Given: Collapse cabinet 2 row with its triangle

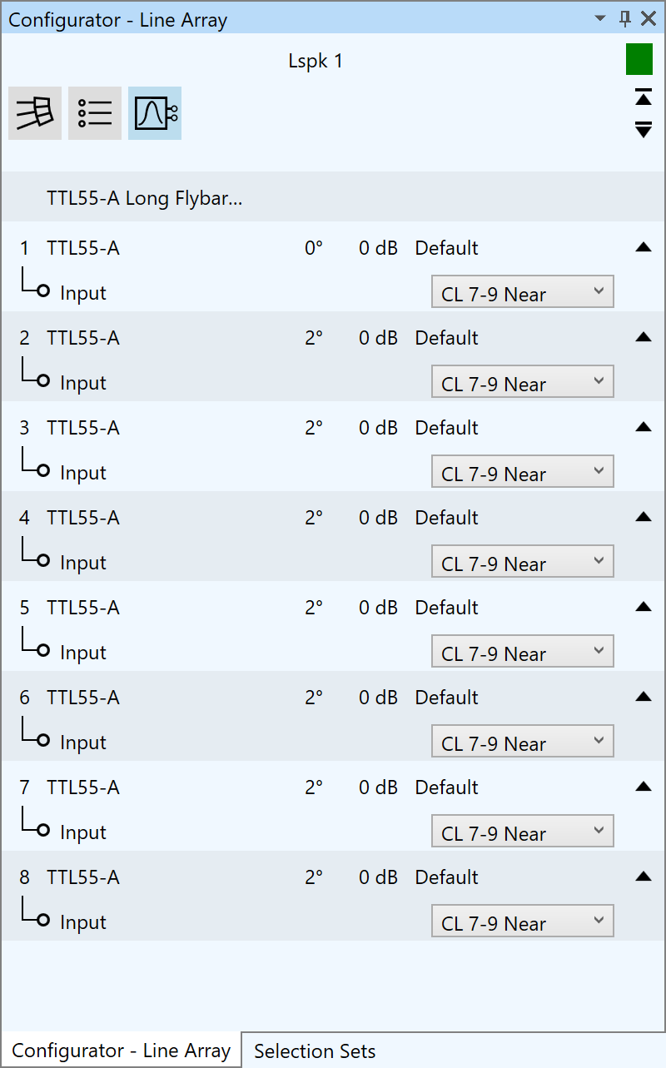Looking at the screenshot, I should tap(643, 337).
